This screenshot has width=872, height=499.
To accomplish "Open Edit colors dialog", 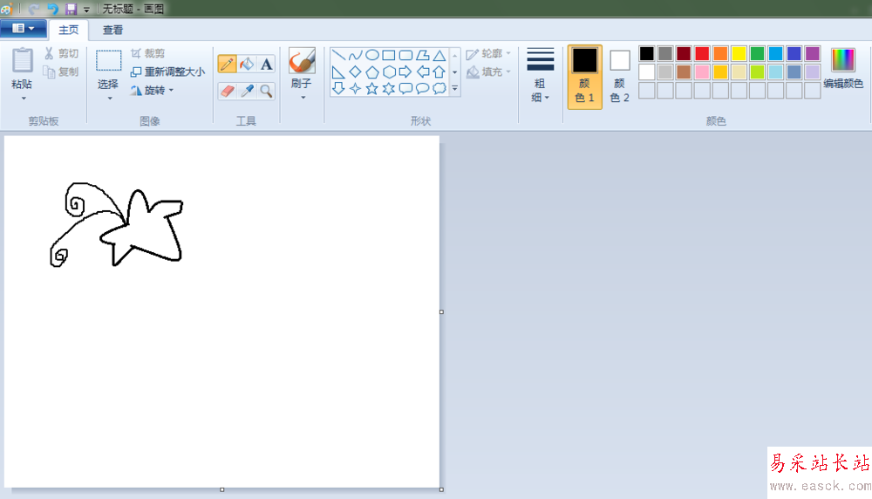I will pyautogui.click(x=843, y=68).
